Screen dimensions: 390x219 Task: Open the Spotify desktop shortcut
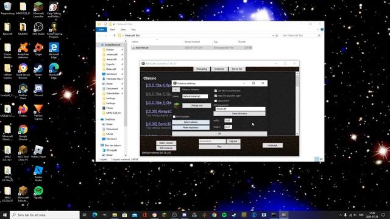click(x=38, y=192)
